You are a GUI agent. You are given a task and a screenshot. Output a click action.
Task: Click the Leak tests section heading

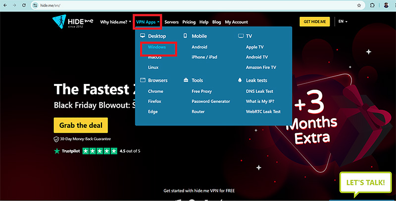(256, 80)
